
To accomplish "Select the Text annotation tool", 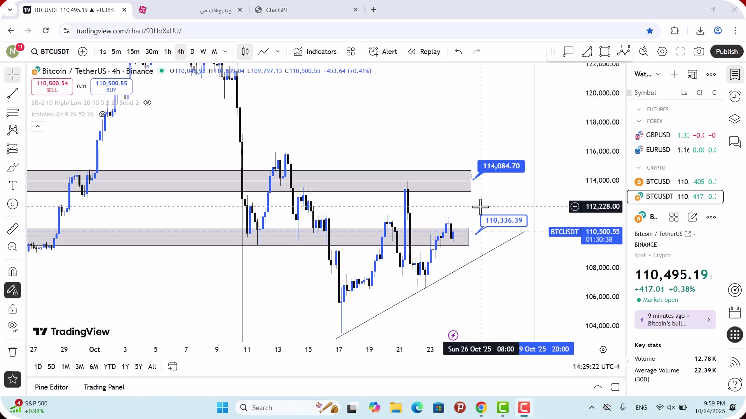I will (12, 185).
